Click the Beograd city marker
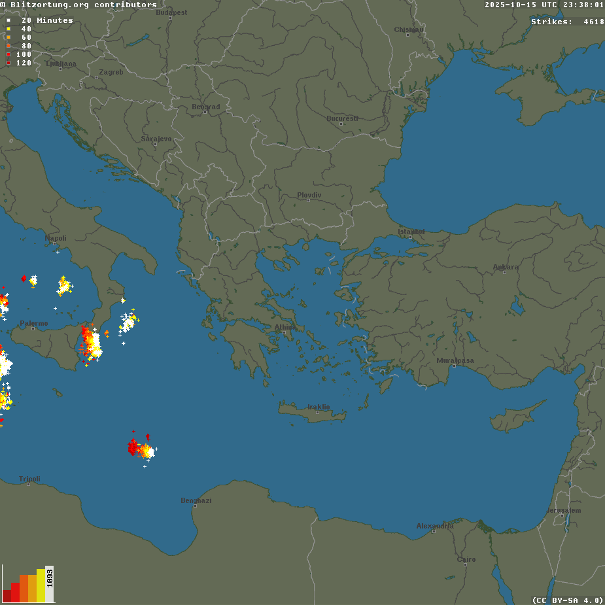 pos(205,112)
